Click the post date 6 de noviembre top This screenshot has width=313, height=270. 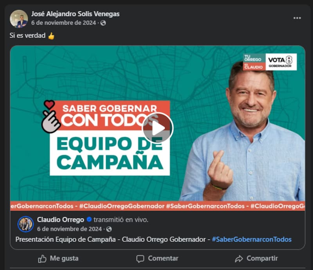(x=63, y=23)
